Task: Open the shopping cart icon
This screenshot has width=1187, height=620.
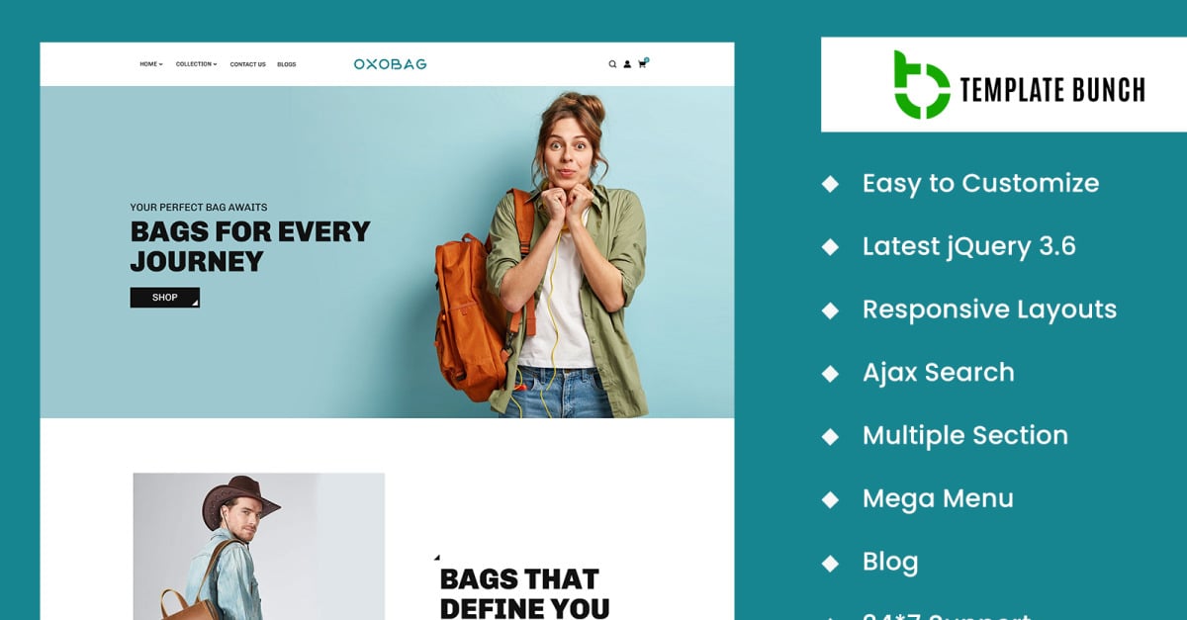Action: (x=643, y=63)
